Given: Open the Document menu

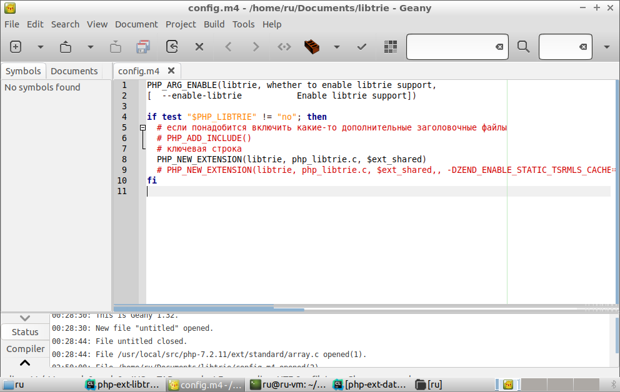Looking at the screenshot, I should click(x=136, y=24).
